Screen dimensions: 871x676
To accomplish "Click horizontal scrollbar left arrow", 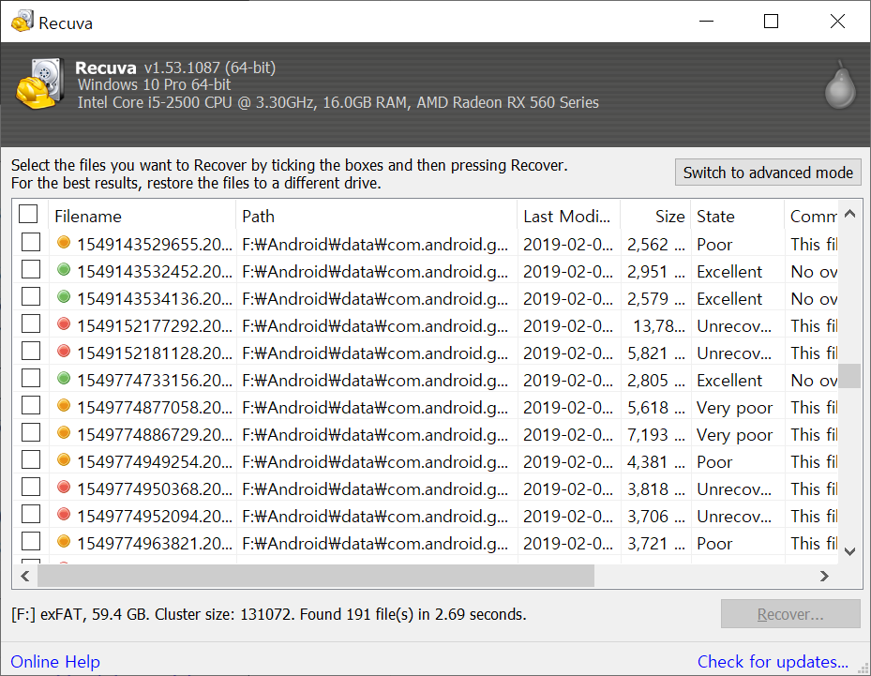I will point(25,576).
